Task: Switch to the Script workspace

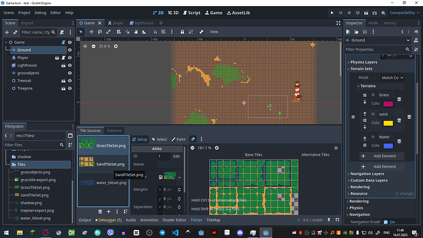Action: (x=192, y=13)
